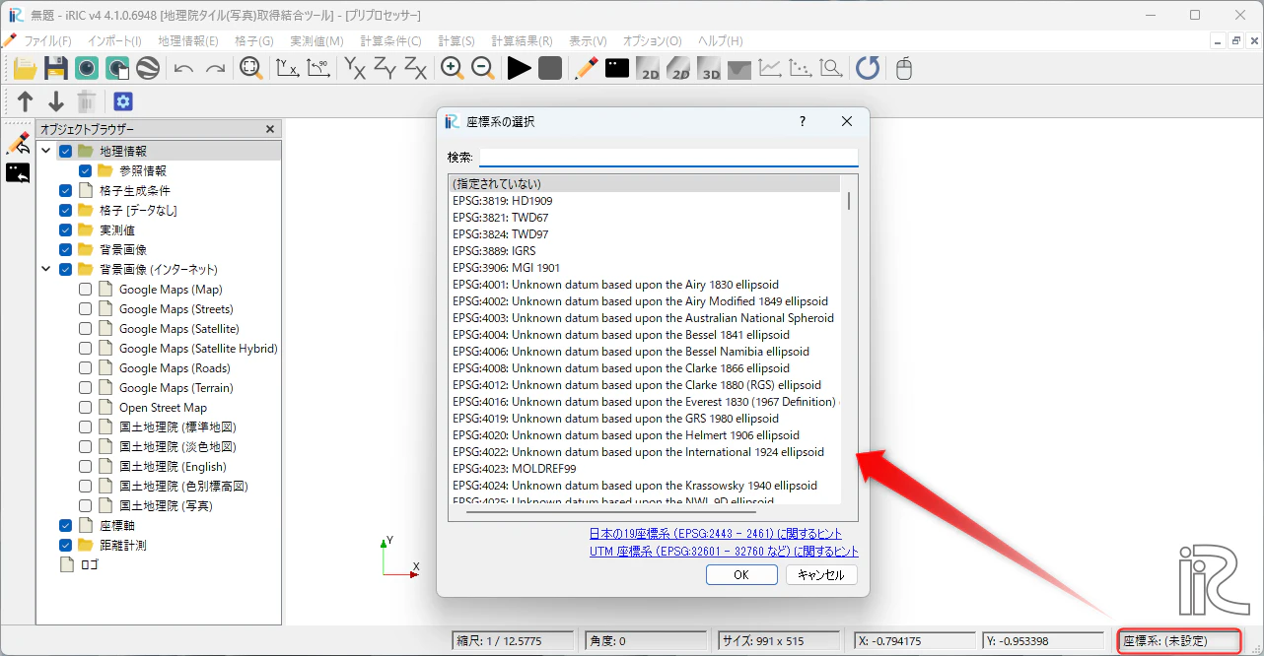The height and width of the screenshot is (656, 1264).
Task: Click the coordinate list vertical scrollbar thumb
Action: [849, 201]
